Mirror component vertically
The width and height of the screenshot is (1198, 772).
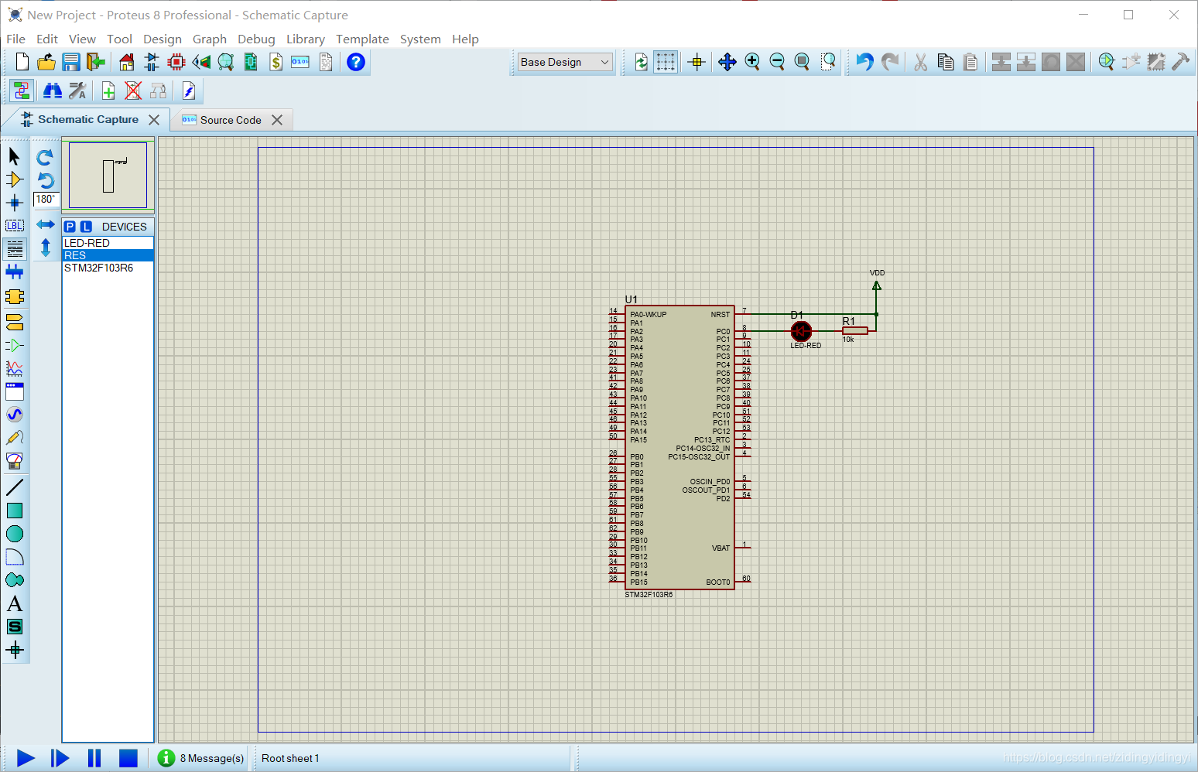point(45,248)
